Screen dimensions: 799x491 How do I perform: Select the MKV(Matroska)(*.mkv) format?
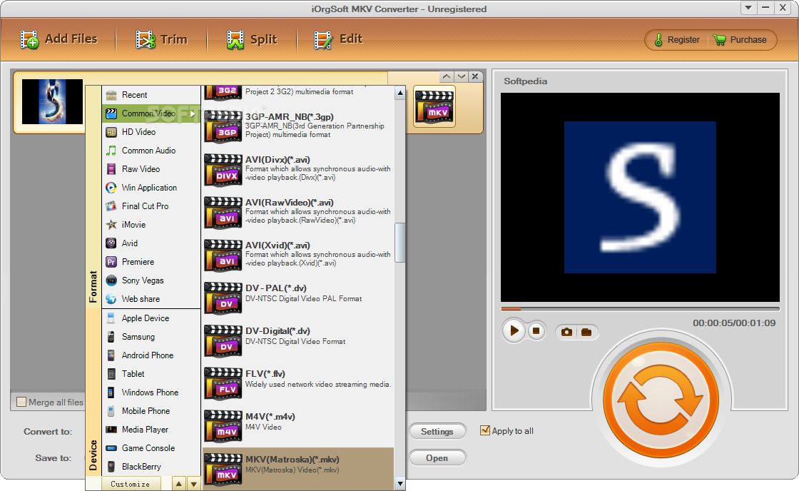[x=299, y=469]
